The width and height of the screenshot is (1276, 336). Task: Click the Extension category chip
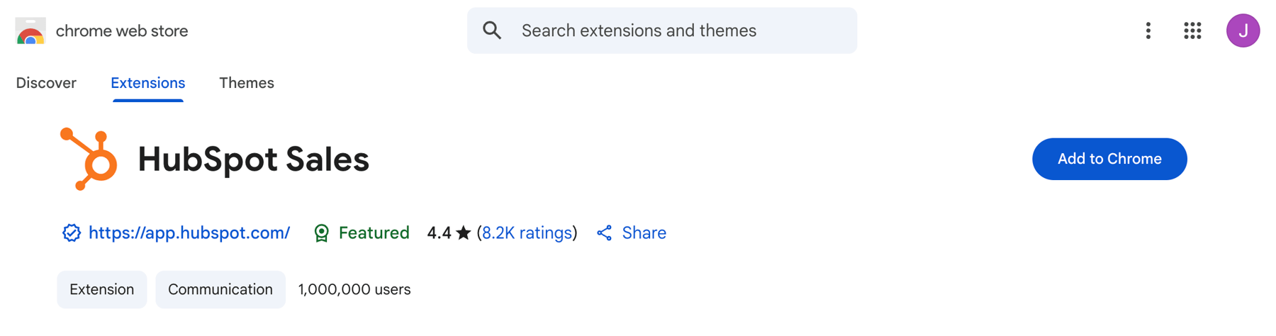(102, 289)
